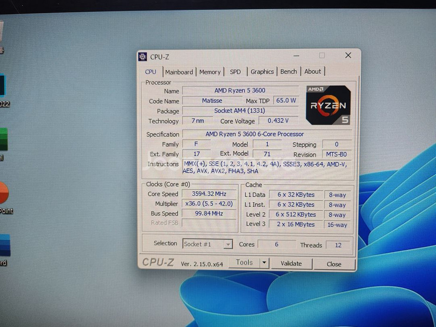Open the Memory tab
The width and height of the screenshot is (436, 327).
coord(210,72)
